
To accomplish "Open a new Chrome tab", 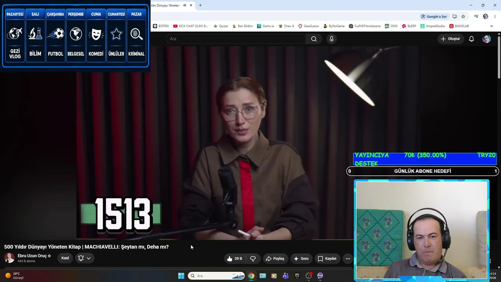I will point(200,5).
